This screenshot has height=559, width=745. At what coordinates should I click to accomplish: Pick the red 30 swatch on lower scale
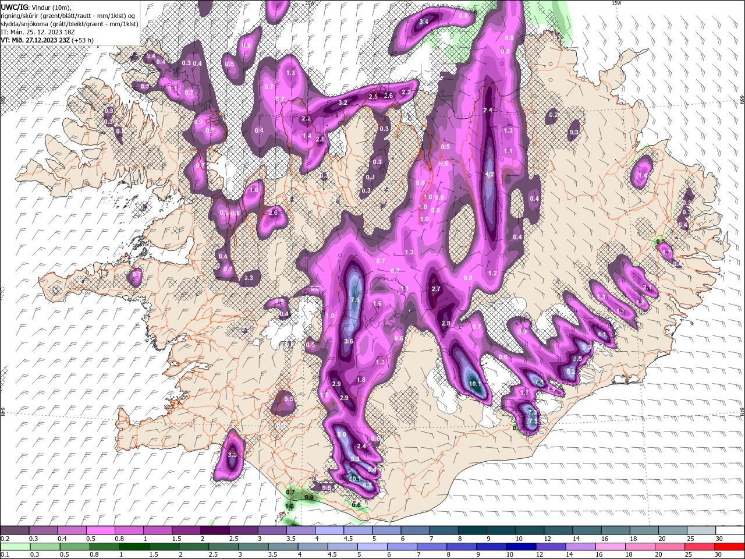pyautogui.click(x=729, y=546)
